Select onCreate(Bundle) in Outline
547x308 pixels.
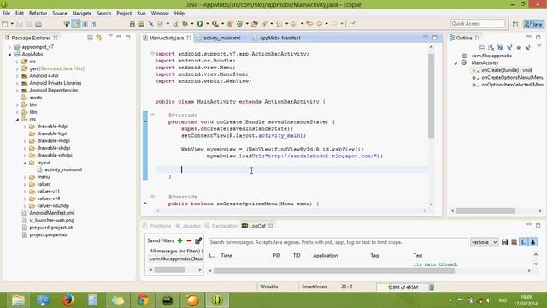coord(507,70)
